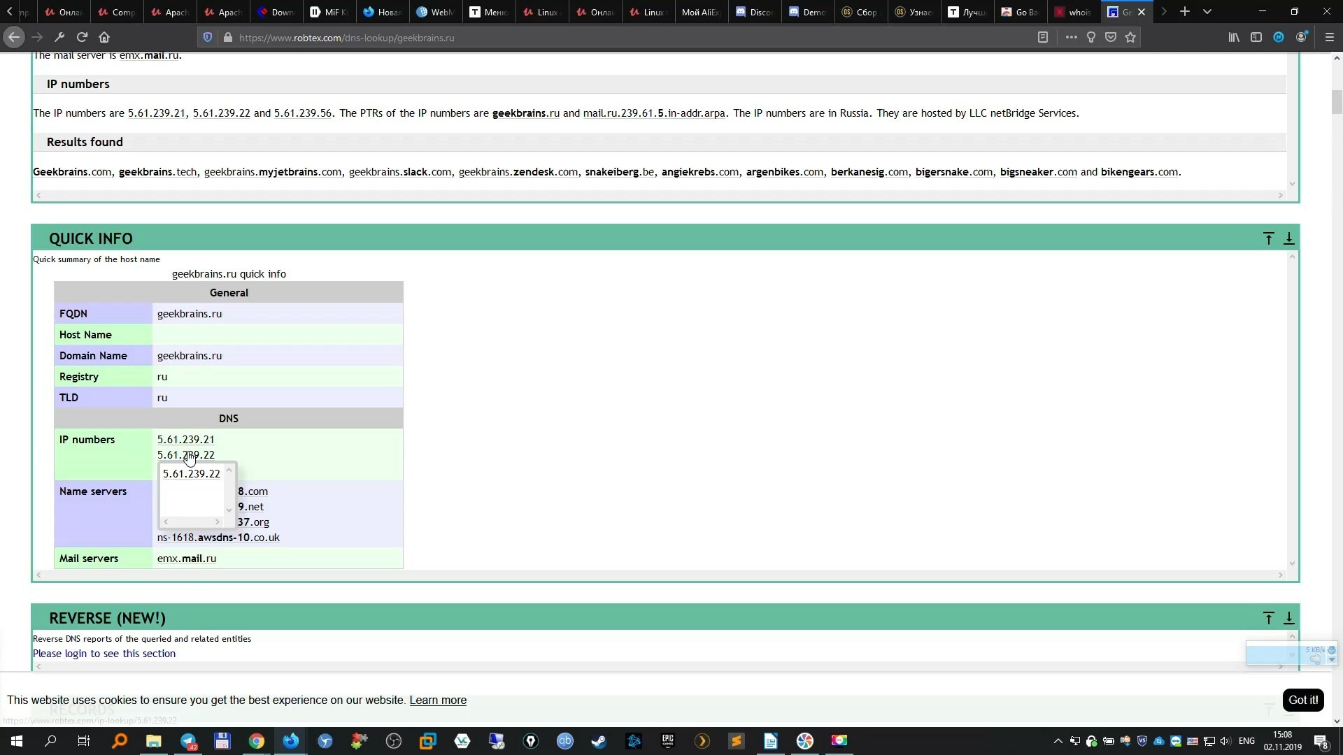Viewport: 1343px width, 755px height.
Task: Jump to bottom from QUICK INFO header
Action: point(1288,238)
